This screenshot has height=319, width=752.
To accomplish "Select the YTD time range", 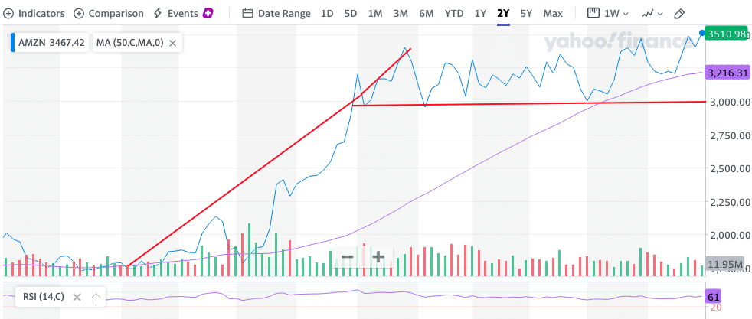I will click(x=454, y=14).
